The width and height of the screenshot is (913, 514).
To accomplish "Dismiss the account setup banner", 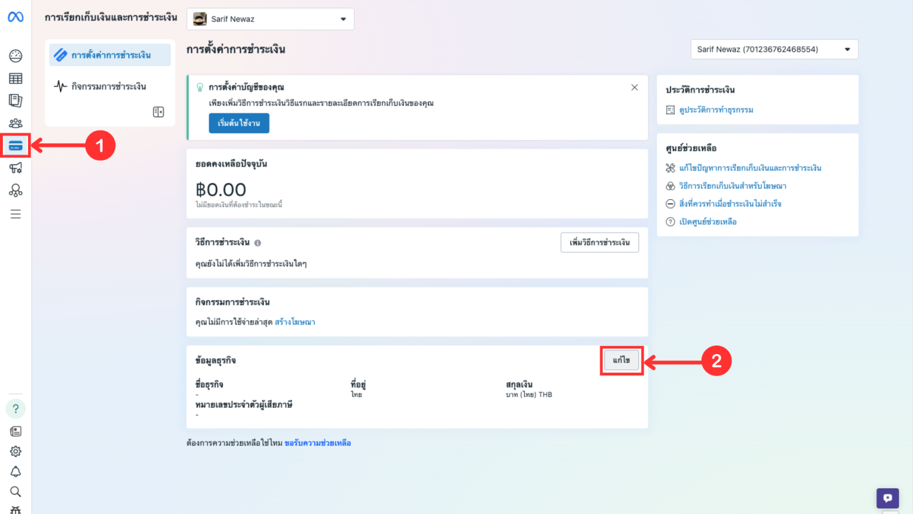I will [x=634, y=87].
